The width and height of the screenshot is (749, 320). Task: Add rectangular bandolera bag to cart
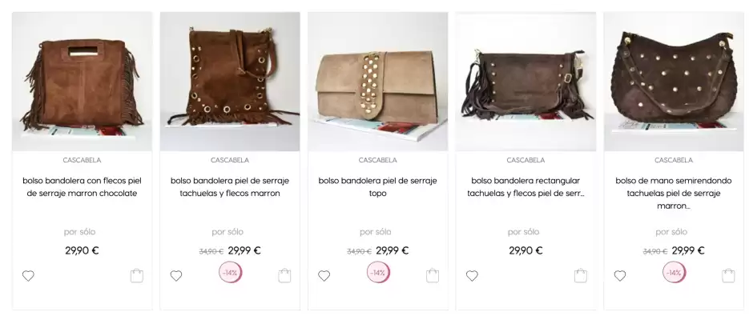tap(581, 276)
